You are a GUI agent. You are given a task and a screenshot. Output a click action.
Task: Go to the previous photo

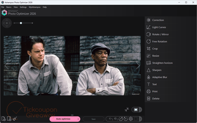pos(6,66)
